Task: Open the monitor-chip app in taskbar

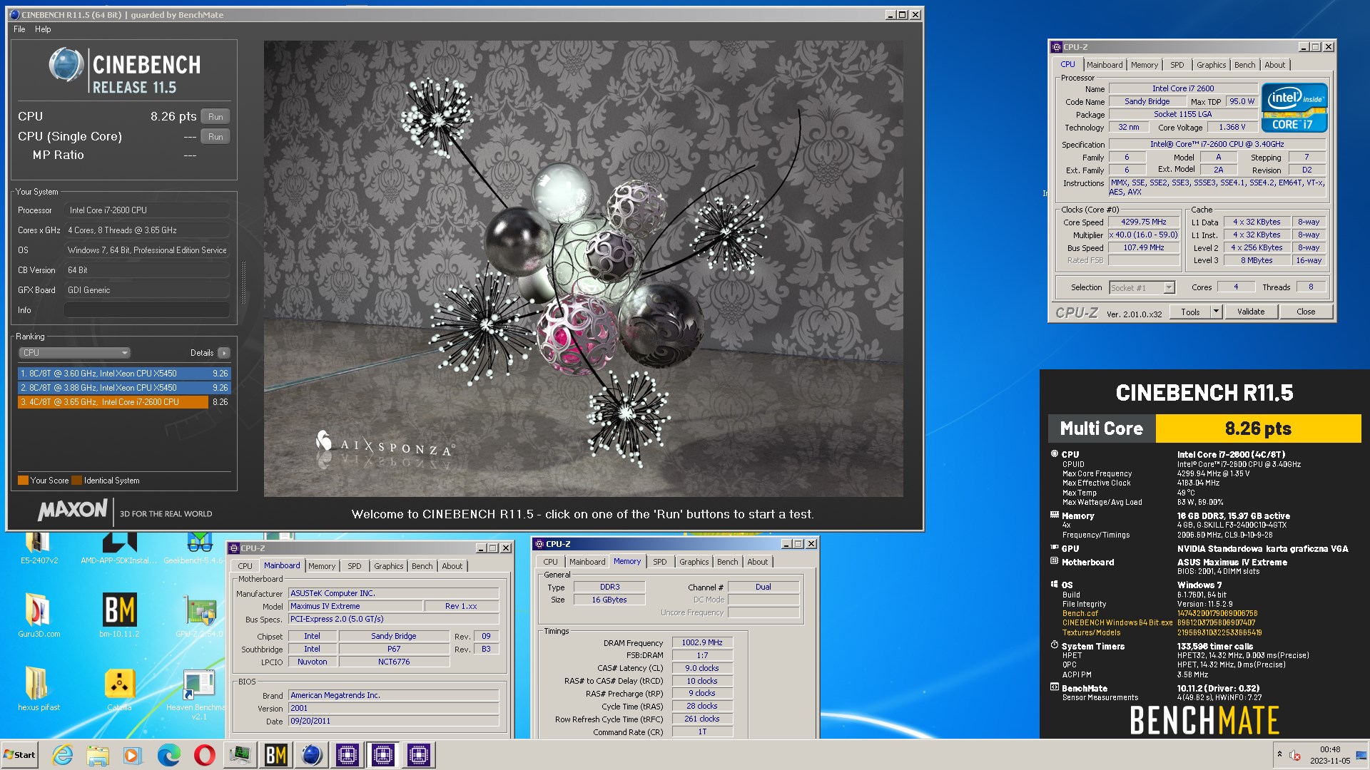Action: (240, 755)
